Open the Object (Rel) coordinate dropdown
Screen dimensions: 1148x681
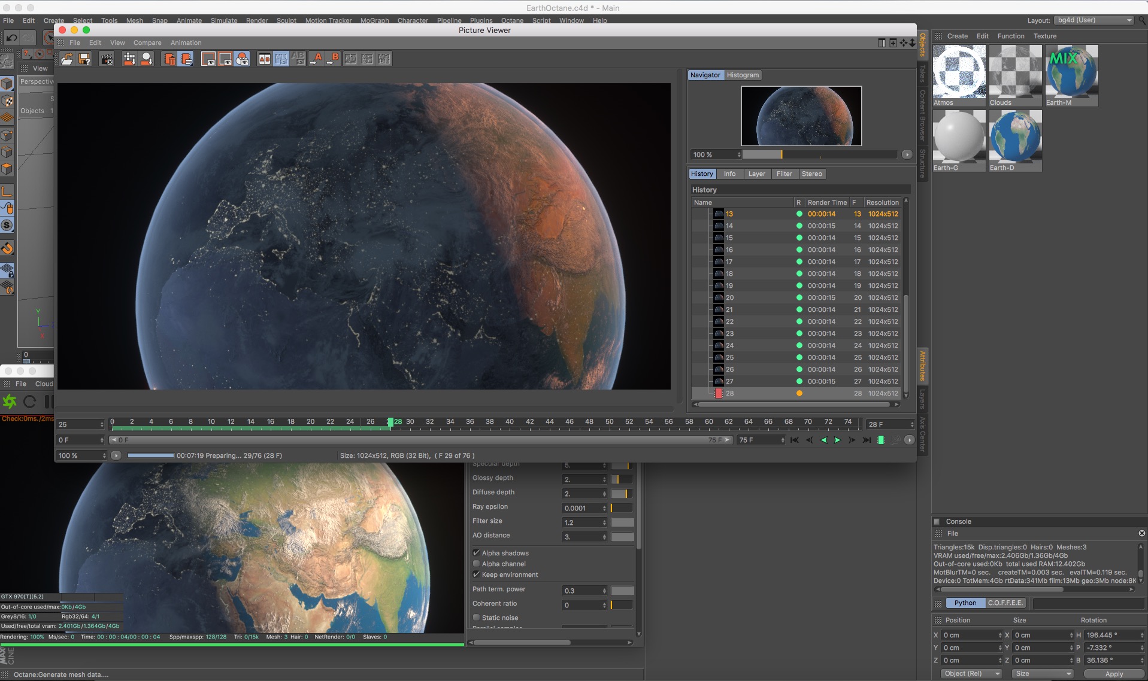(x=972, y=673)
